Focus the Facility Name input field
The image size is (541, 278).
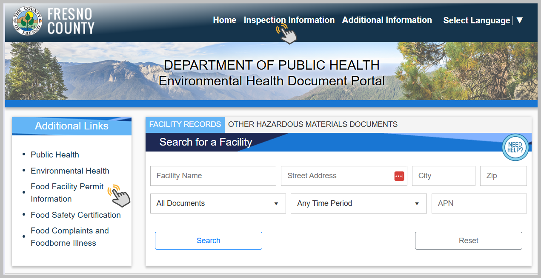tap(213, 176)
